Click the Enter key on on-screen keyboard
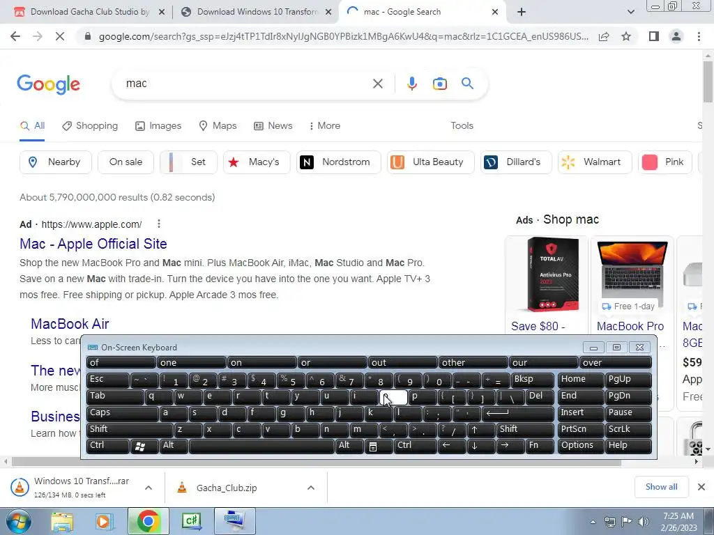 click(517, 413)
